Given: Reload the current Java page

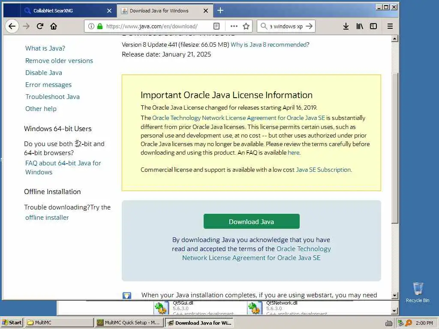Looking at the screenshot, I should 40,26.
